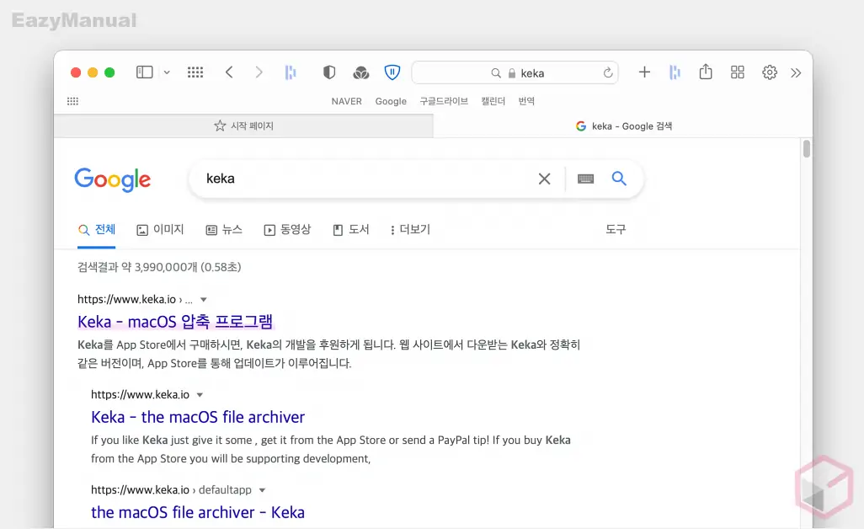The width and height of the screenshot is (864, 529).
Task: Clear the search query with X
Action: click(544, 179)
